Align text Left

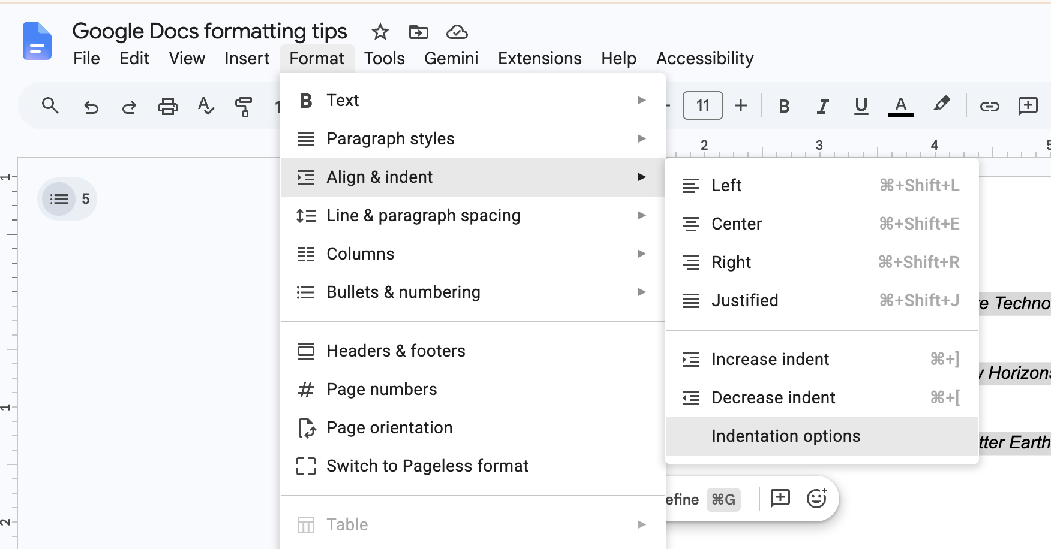click(x=822, y=186)
